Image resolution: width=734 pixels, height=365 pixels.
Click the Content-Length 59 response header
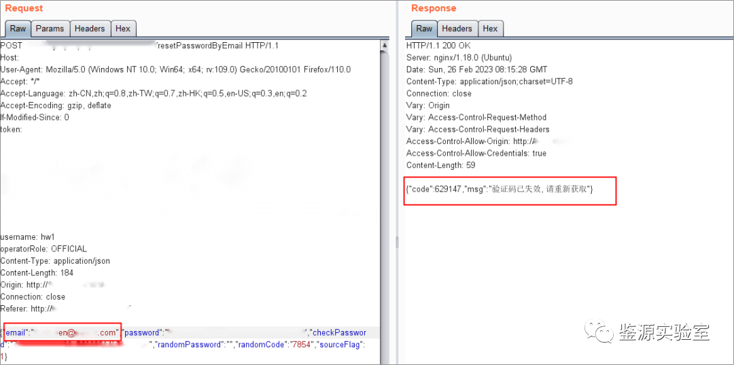tap(440, 165)
